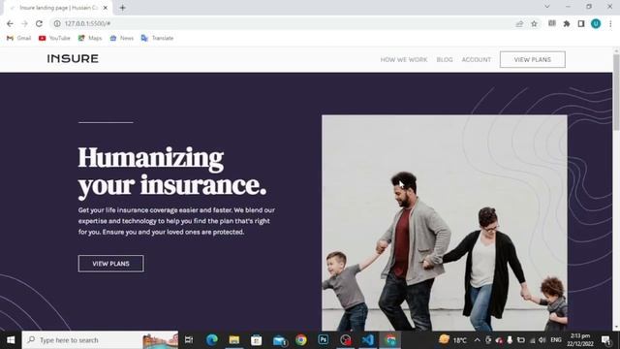The image size is (620, 349).
Task: Open the Gmail bookmark
Action: 19,38
